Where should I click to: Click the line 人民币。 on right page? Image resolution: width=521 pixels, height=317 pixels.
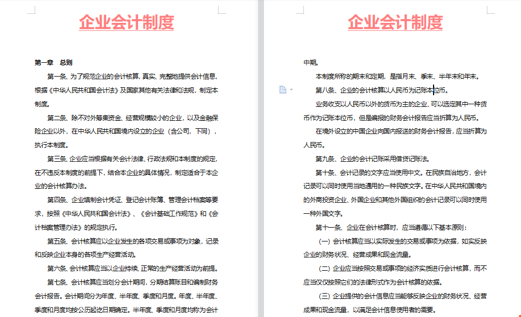(314, 145)
